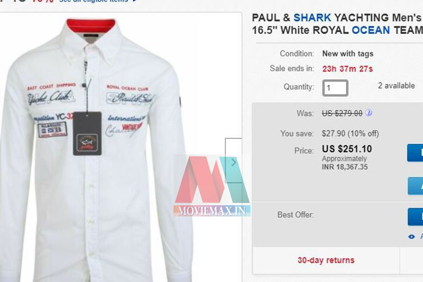The height and width of the screenshot is (282, 423).
Task: Click the SHARK keyword link in the title
Action: (x=312, y=18)
